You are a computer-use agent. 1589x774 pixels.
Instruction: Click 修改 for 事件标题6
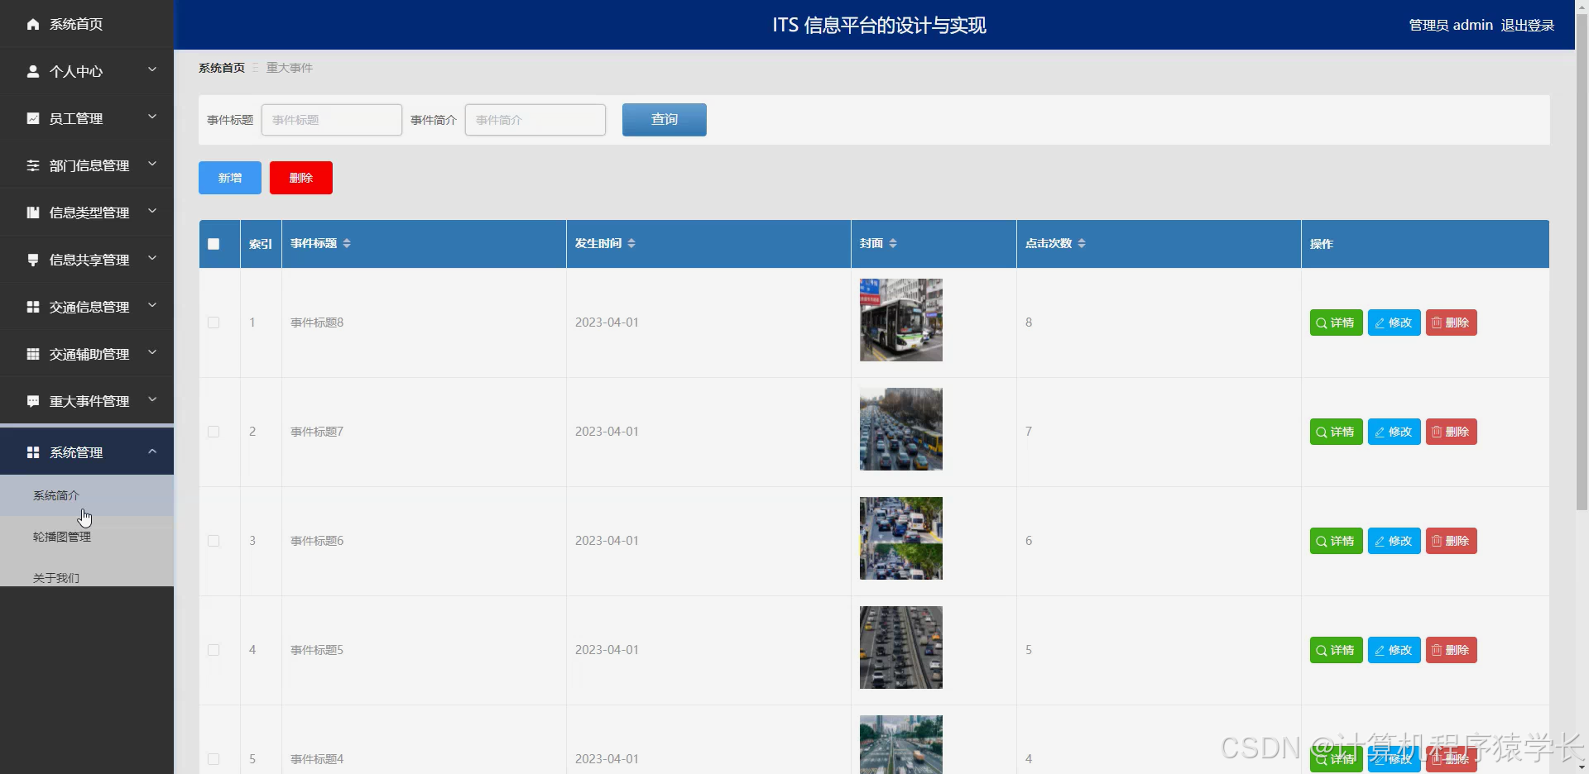coord(1394,541)
